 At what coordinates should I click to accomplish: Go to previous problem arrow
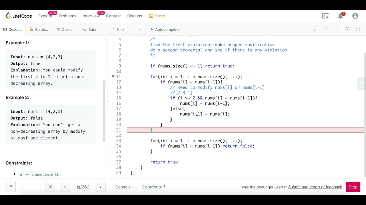click(65, 187)
